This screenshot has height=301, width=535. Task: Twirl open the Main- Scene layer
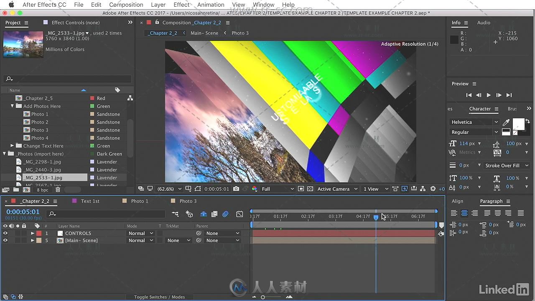tap(33, 240)
